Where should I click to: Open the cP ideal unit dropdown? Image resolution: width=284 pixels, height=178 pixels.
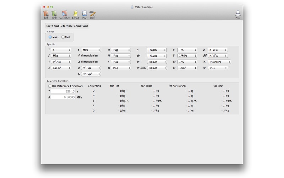point(157,68)
